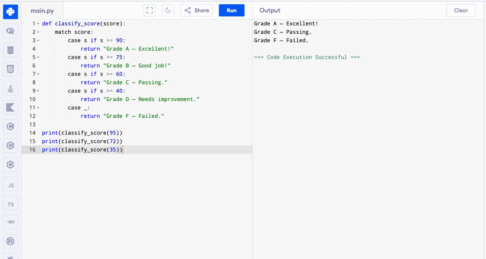This screenshot has width=486, height=259.
Task: Select the Python language icon
Action: (10, 12)
